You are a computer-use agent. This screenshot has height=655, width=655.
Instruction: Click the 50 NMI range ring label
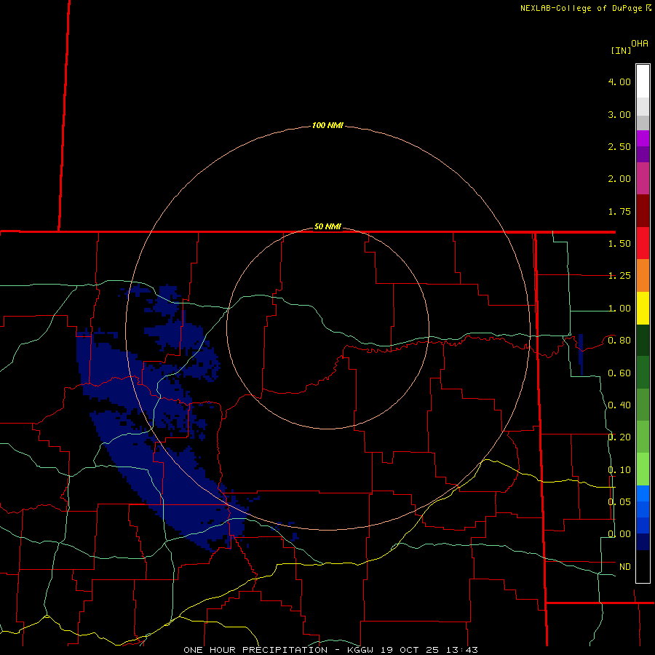pyautogui.click(x=327, y=226)
